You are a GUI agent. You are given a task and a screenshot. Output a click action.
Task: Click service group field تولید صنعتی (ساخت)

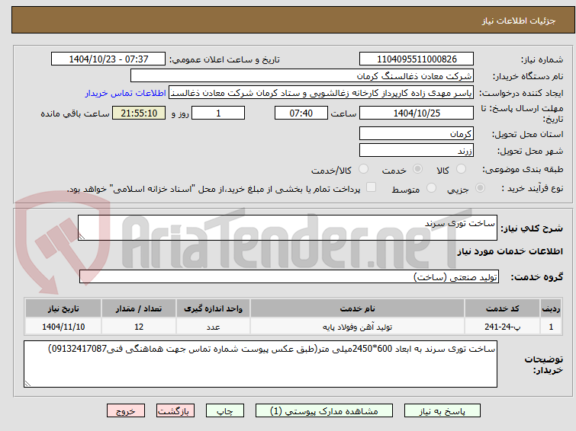tap(289, 276)
